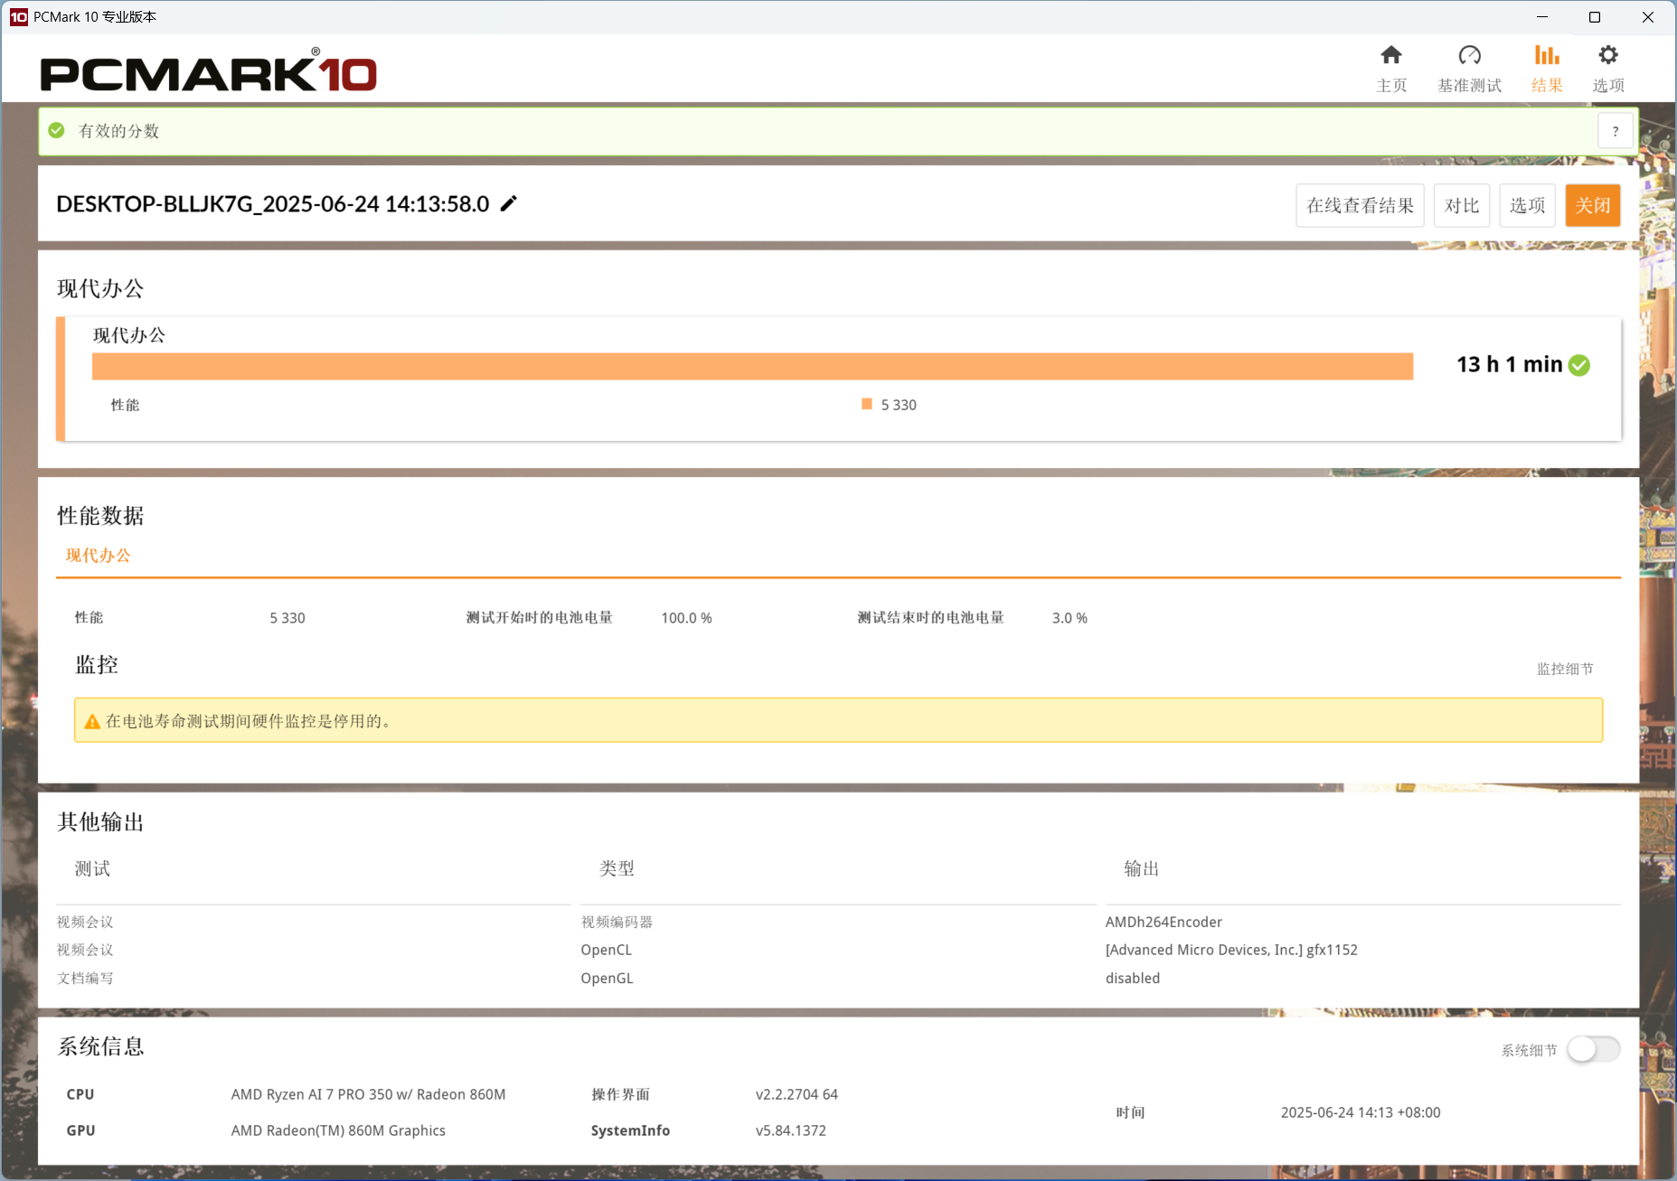Click the pencil icon to rename result

click(x=509, y=203)
